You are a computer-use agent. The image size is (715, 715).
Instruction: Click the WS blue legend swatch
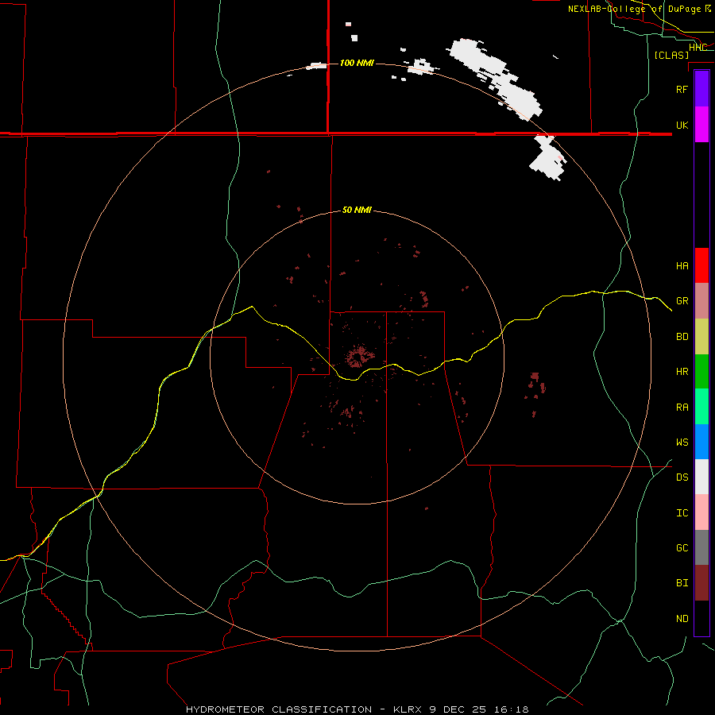(701, 442)
